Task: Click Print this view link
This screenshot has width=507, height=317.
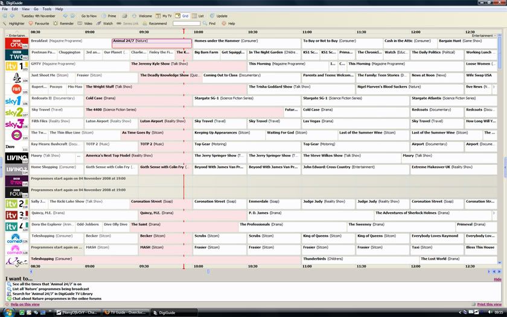Action: tap(489, 304)
